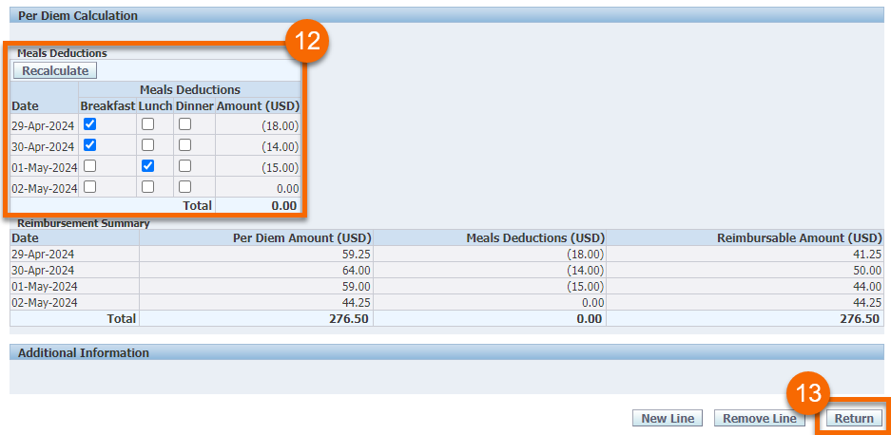The width and height of the screenshot is (891, 435).
Task: Uncheck Breakfast for 30-Apr-2024
Action: [90, 145]
